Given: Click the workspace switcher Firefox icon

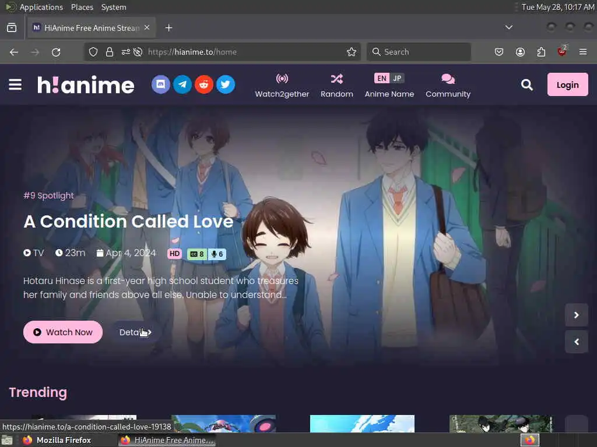Looking at the screenshot, I should pos(530,440).
